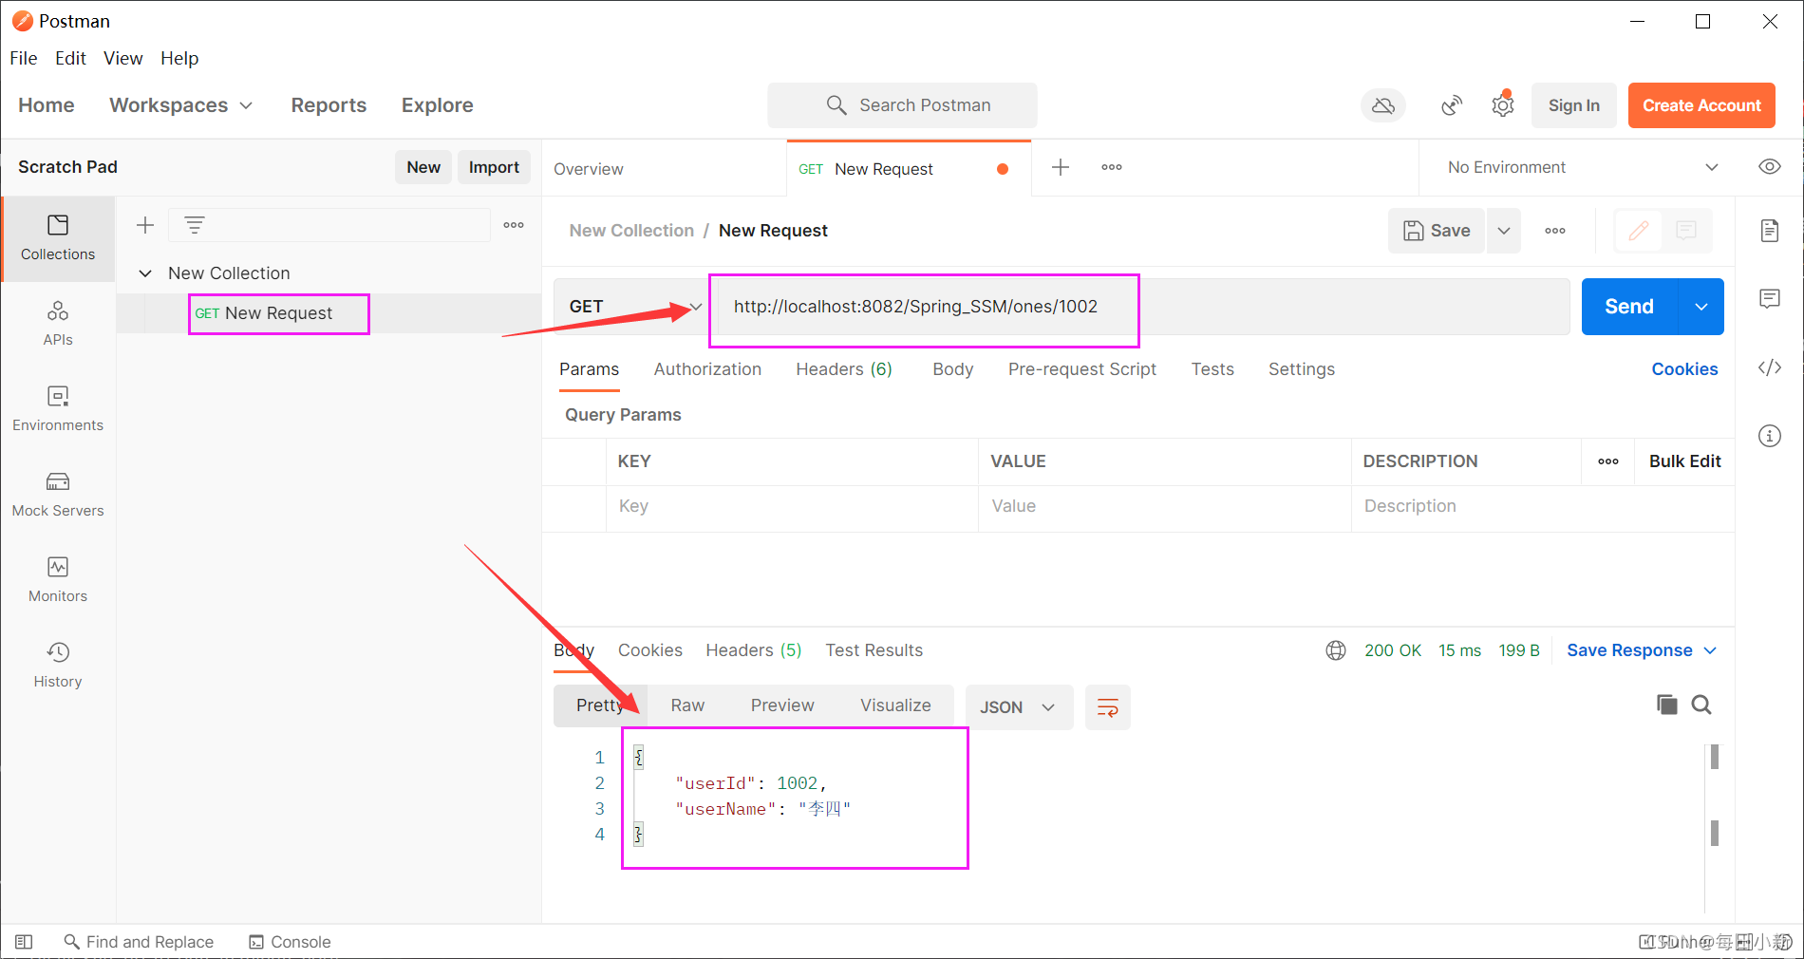Switch to the request Body tab
Screen dimensions: 1804x959
[952, 369]
